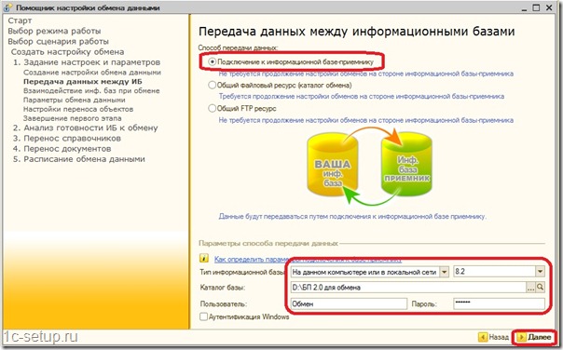Click the 'Каталог базы' path field

pyautogui.click(x=408, y=288)
